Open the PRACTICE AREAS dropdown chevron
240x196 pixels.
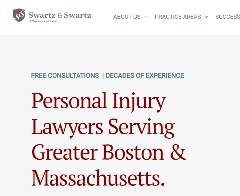[206, 17]
